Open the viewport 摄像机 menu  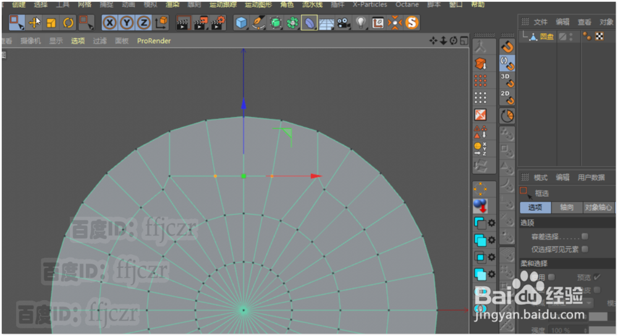point(31,41)
